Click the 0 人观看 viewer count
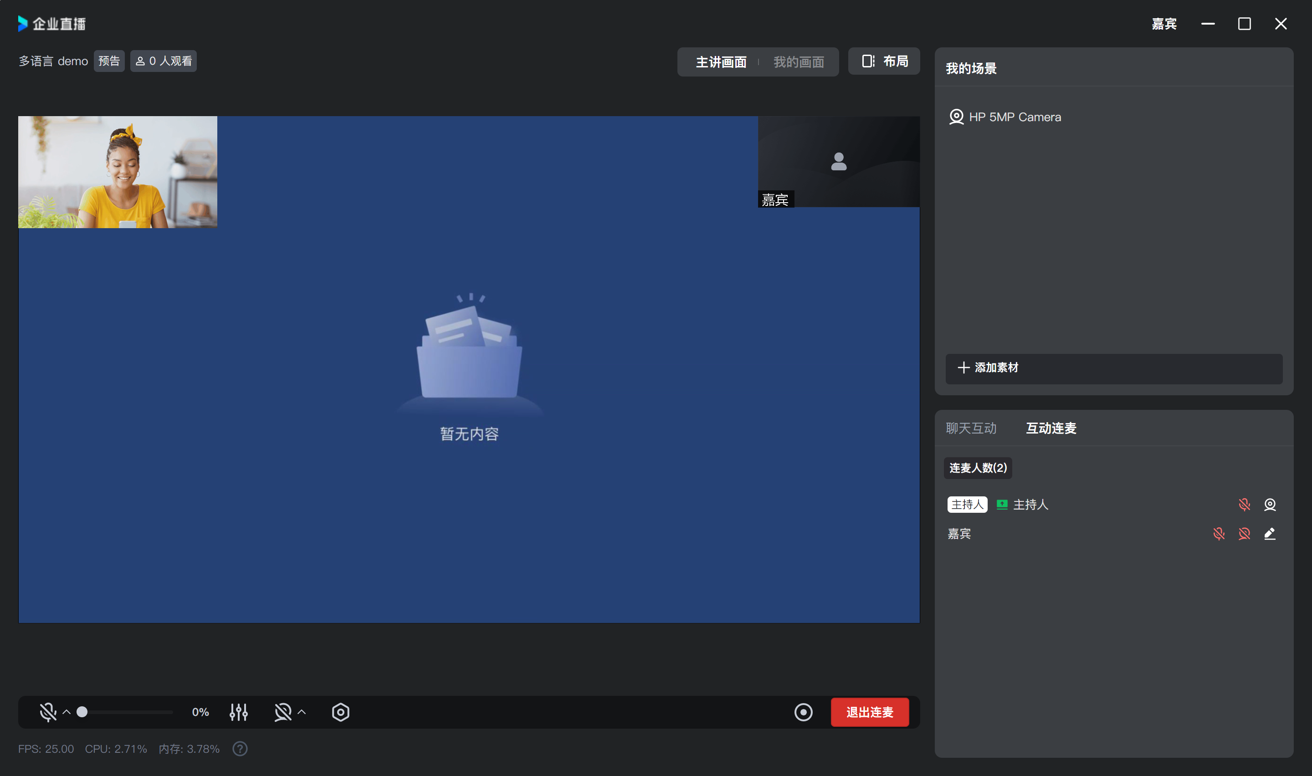The height and width of the screenshot is (776, 1312). click(163, 61)
